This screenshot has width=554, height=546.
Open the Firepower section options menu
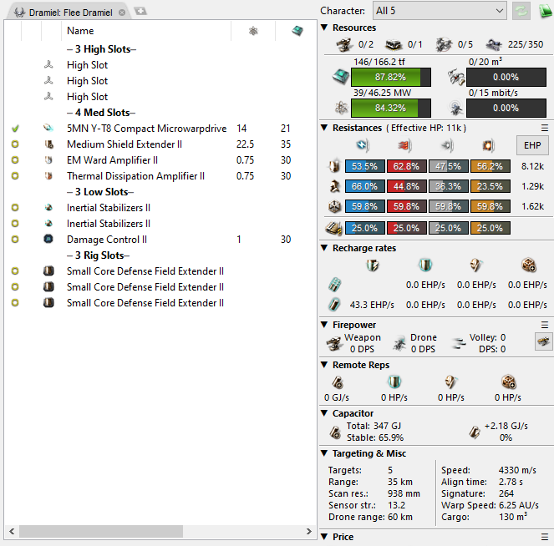click(545, 325)
